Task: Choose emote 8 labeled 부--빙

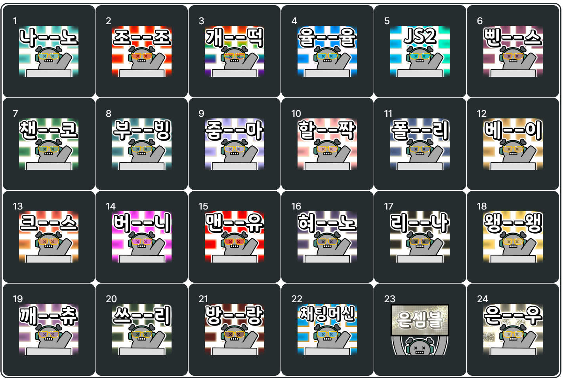Action: click(142, 144)
